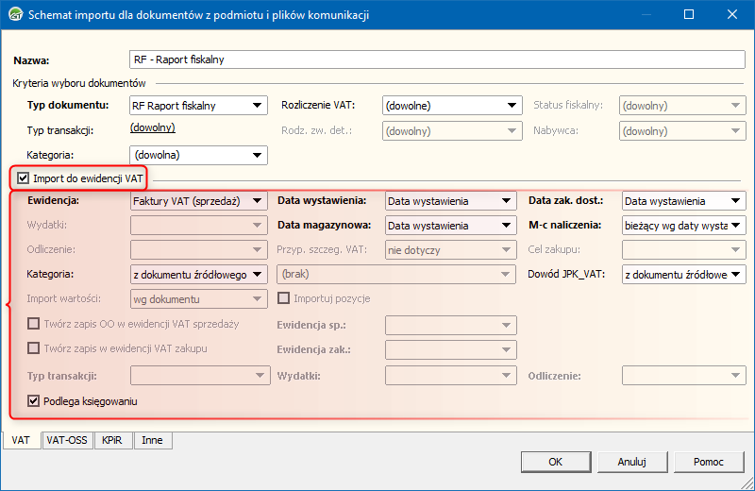The image size is (755, 491).
Task: Switch to the Inne tab
Action: [152, 440]
